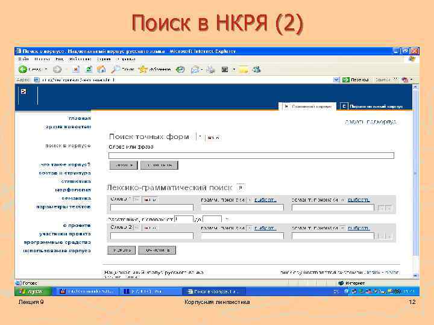
Task: Open архив новостей sidebar link
Action: [x=68, y=127]
